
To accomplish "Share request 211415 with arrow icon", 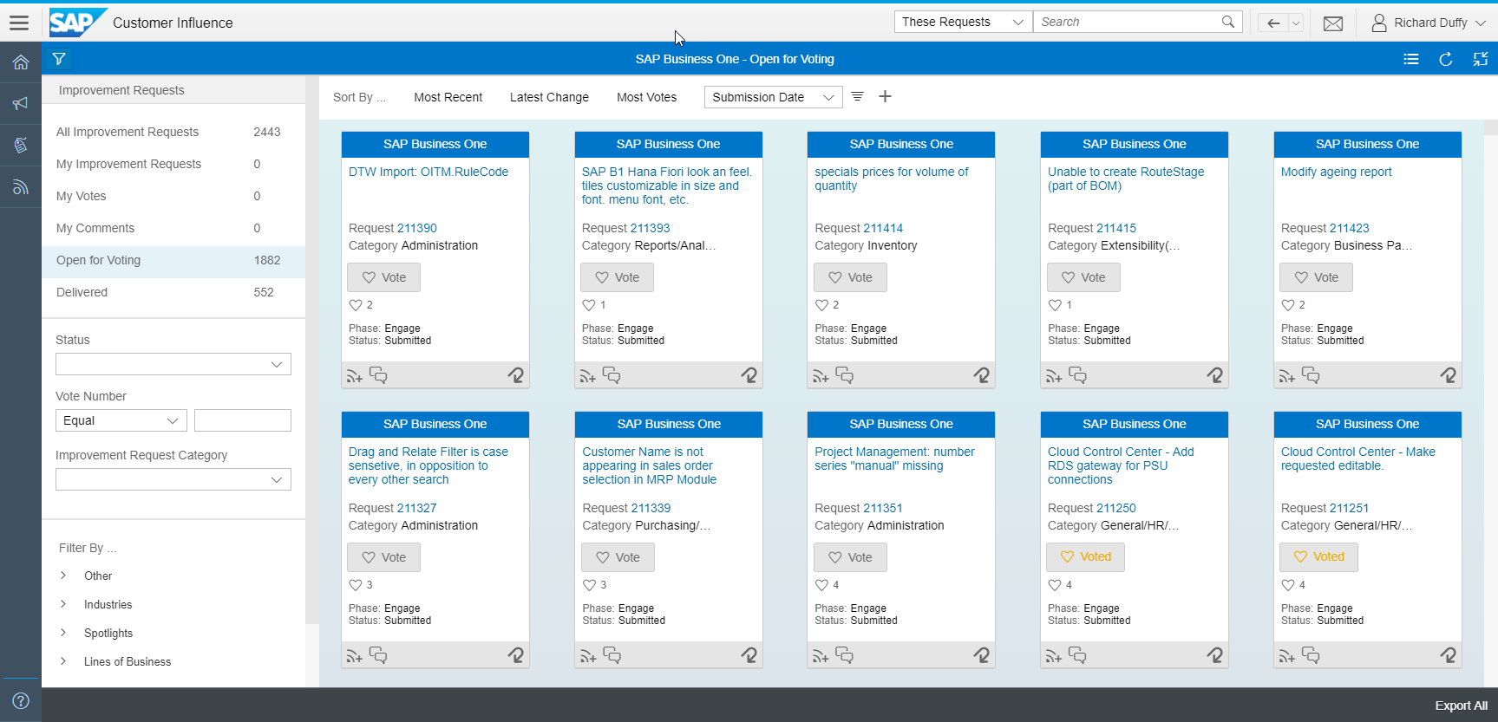I will coord(1214,374).
